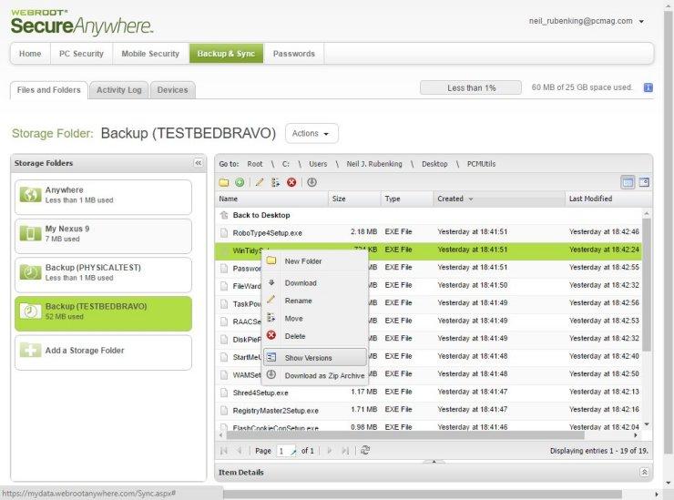This screenshot has height=500, width=674.
Task: Open the Home tab
Action: (x=30, y=54)
